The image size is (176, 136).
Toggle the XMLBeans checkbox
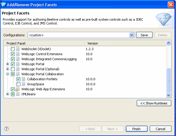[x=13, y=94]
